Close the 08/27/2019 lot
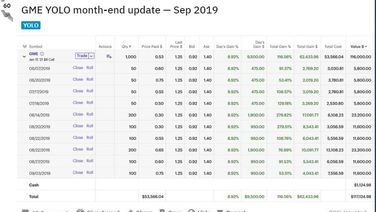Screen dimensions: 376x212 click(78, 161)
